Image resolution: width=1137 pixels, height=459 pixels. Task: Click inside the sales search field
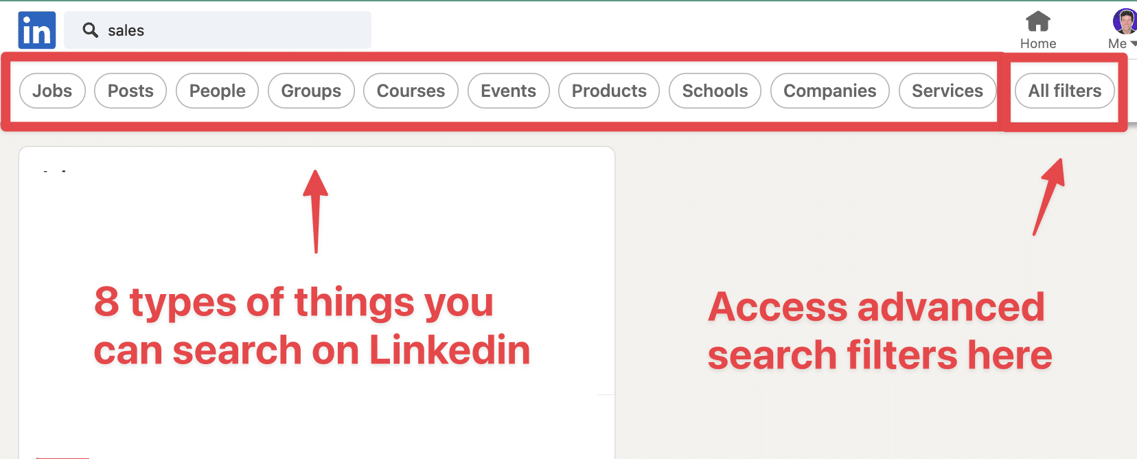tap(206, 30)
